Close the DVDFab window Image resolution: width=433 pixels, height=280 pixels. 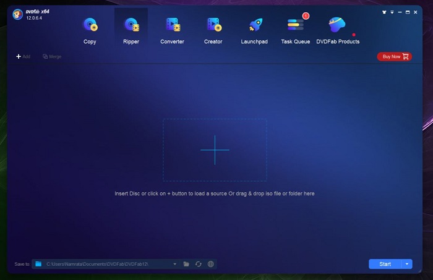click(x=415, y=12)
